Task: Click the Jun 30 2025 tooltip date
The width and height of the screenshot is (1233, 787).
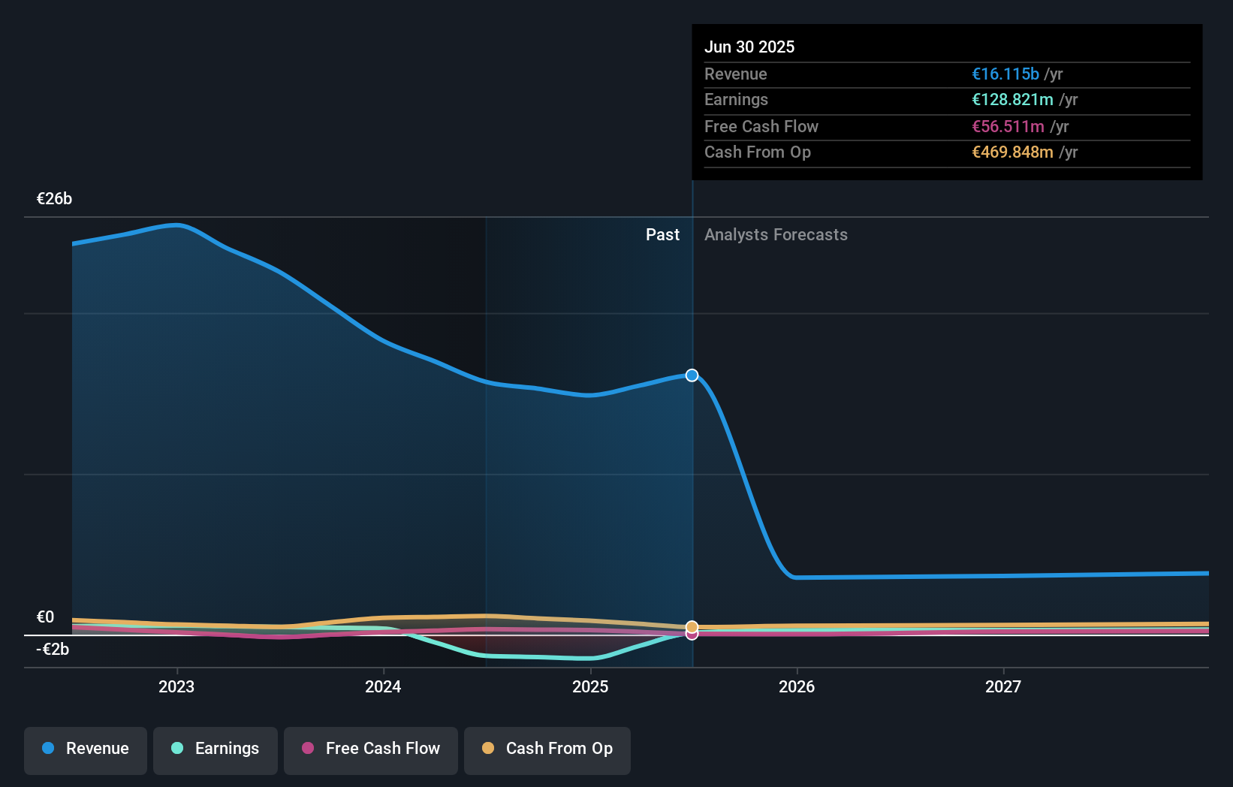Action: click(x=749, y=47)
